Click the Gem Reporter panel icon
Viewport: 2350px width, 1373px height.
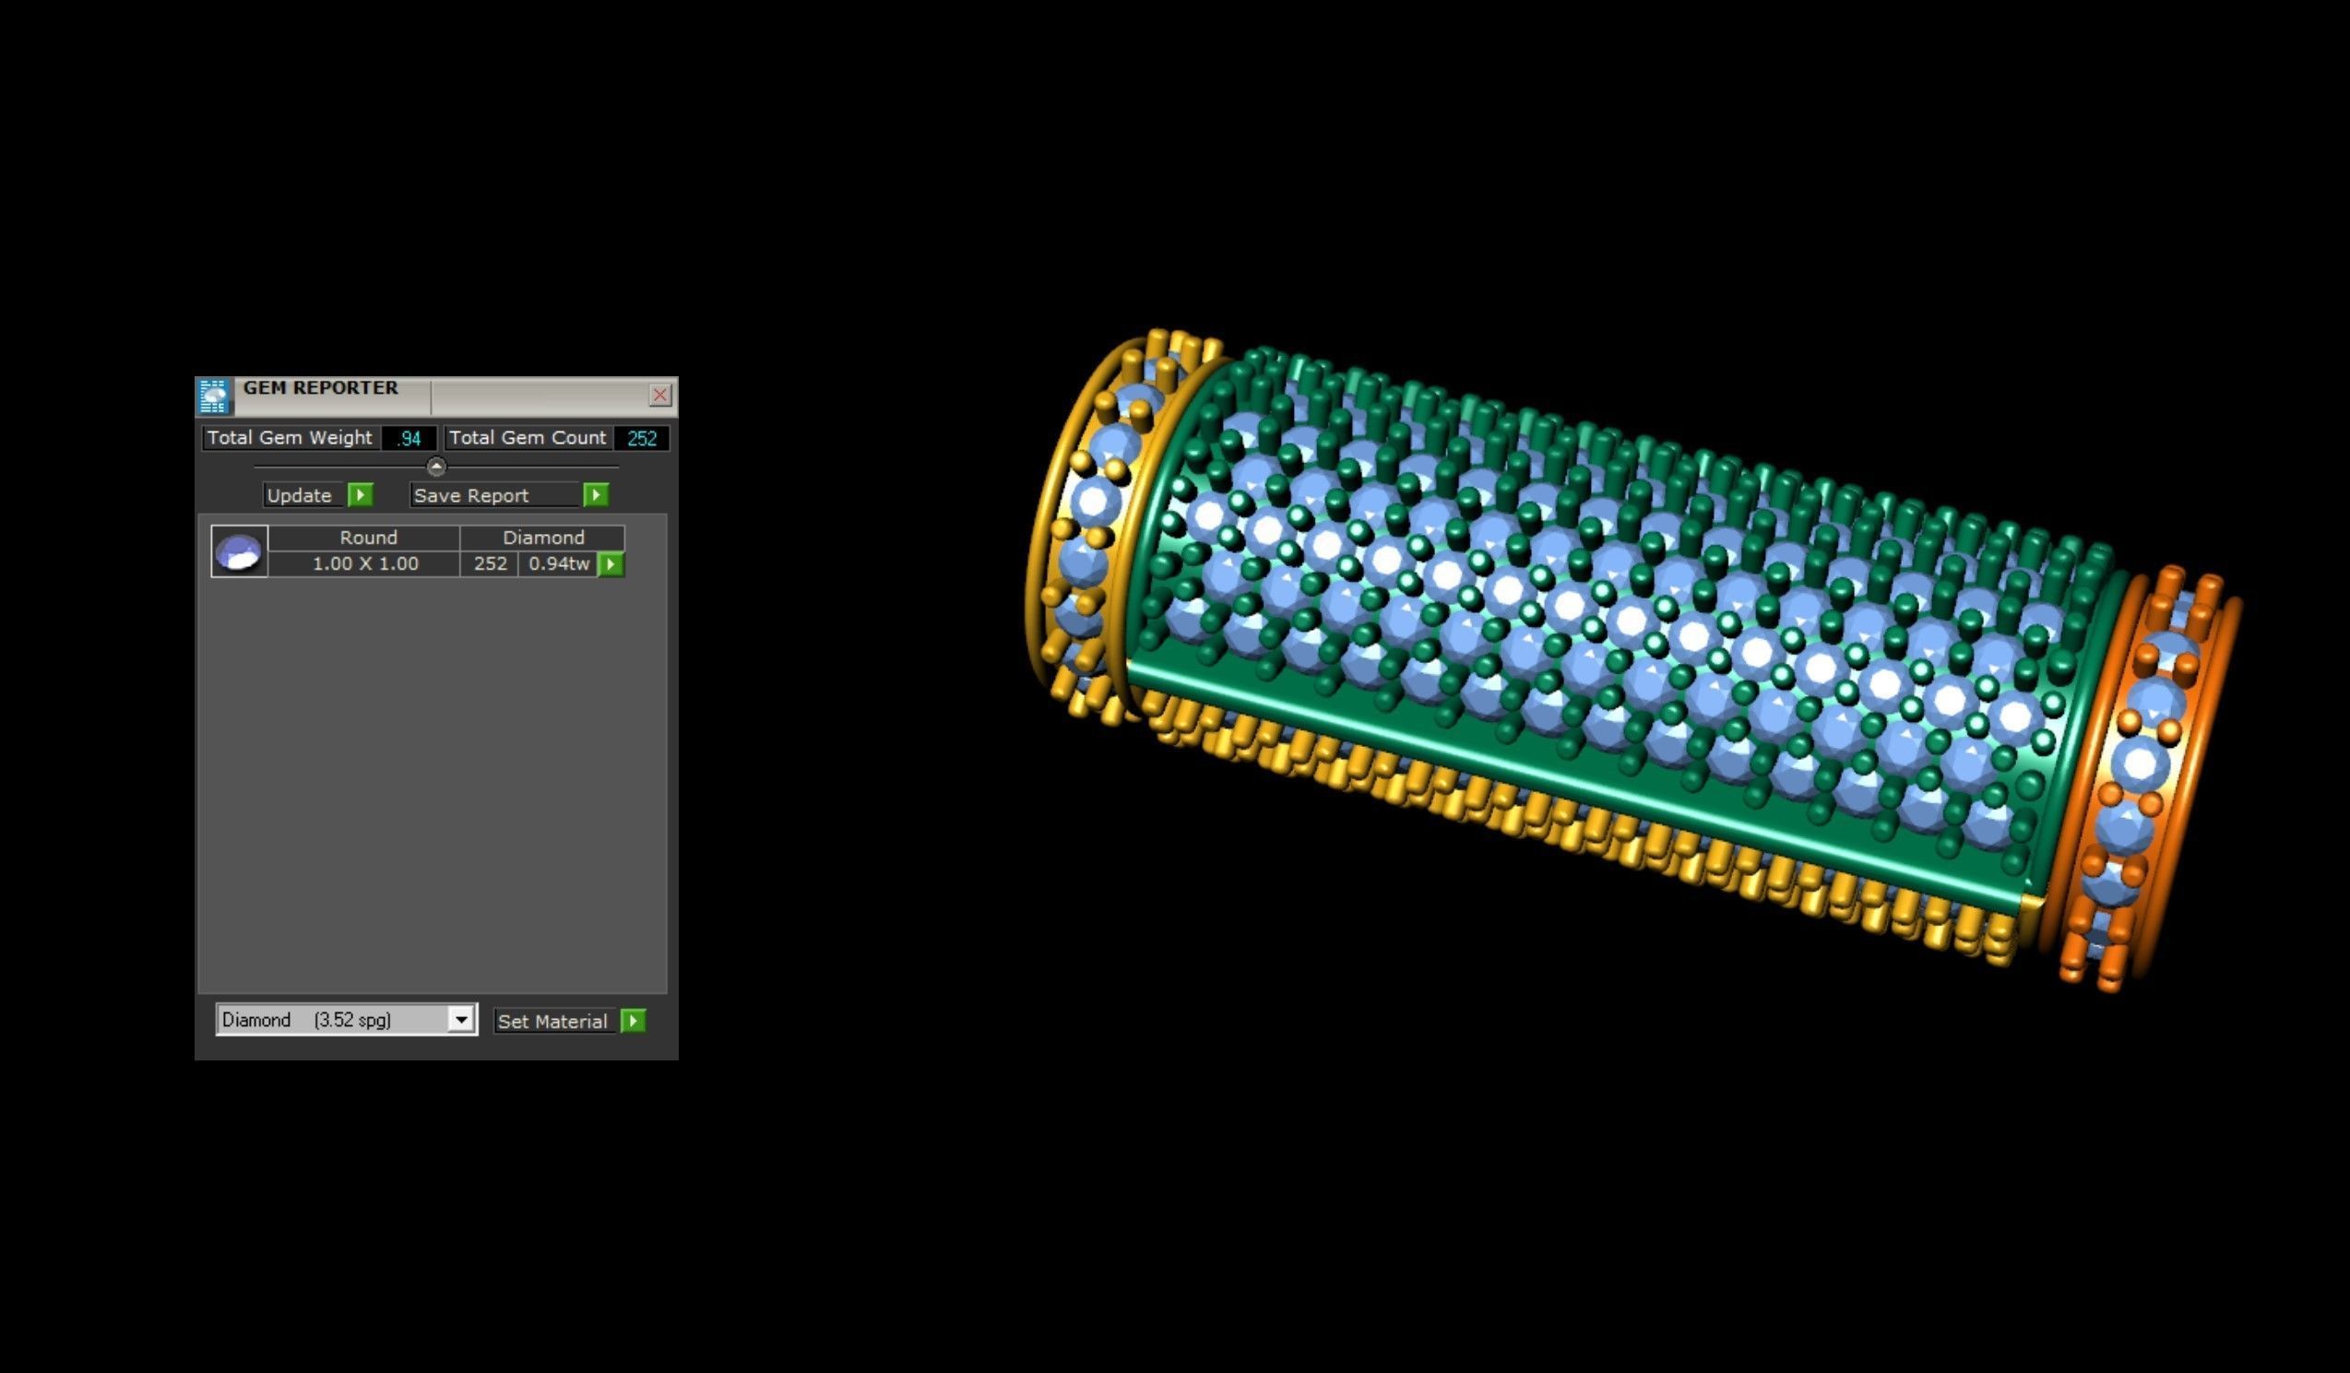pyautogui.click(x=214, y=397)
